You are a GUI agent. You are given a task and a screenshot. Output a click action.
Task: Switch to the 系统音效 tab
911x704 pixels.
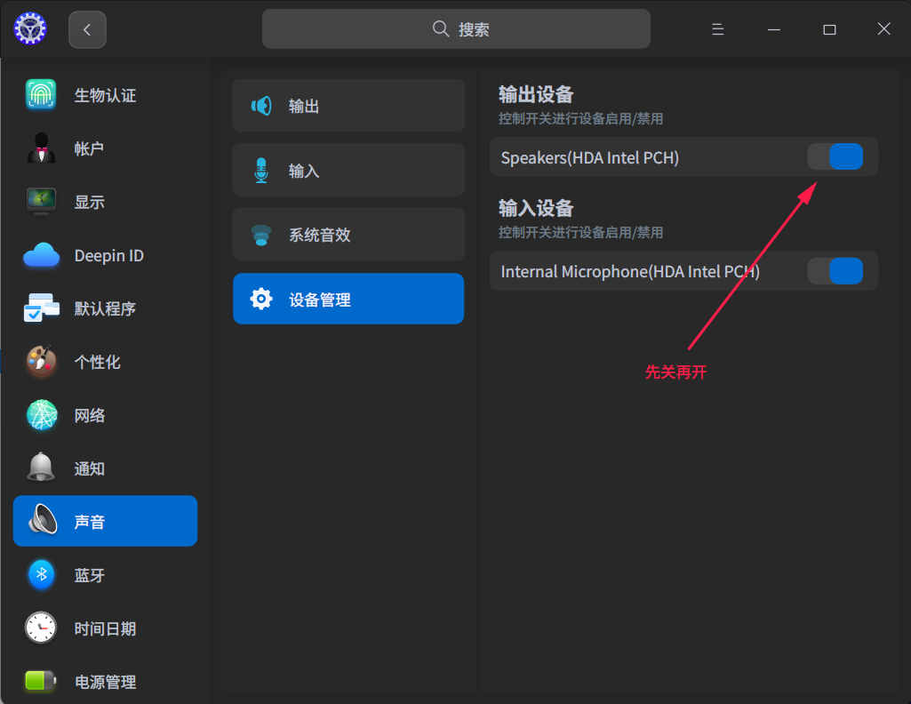pyautogui.click(x=348, y=235)
